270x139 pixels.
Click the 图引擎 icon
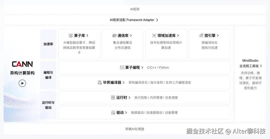pyautogui.click(x=201, y=36)
